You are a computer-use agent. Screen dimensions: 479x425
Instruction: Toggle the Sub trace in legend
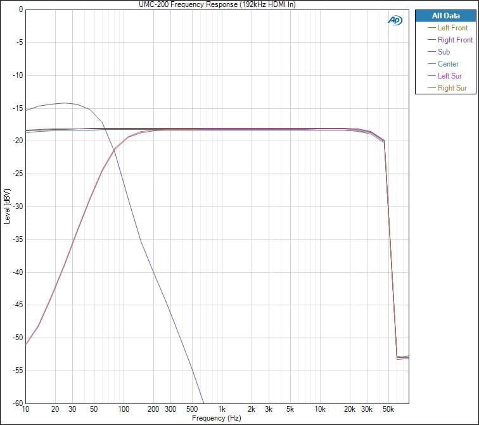pos(444,52)
